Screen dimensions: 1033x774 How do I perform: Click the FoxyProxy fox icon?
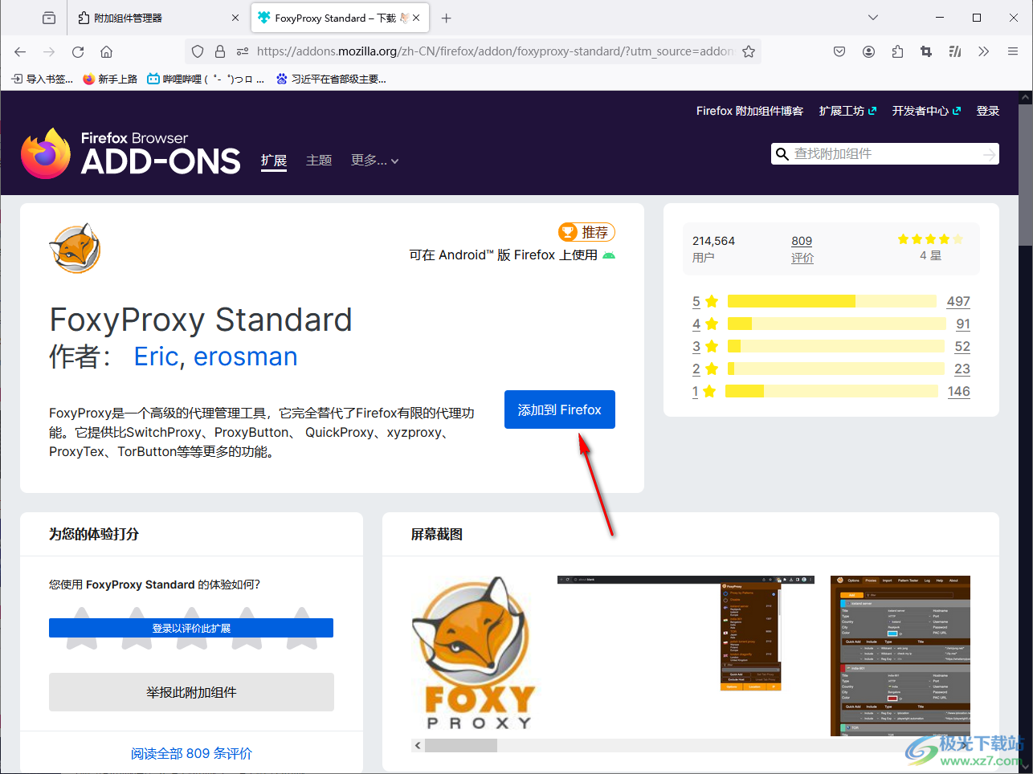(75, 249)
